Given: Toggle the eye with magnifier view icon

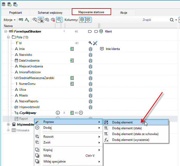Looking at the screenshot, I should point(35,20).
